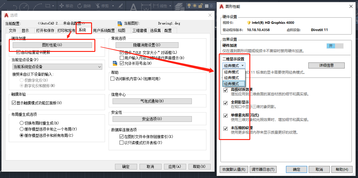Toggle hardware acceleration (硬件加速) switch
This screenshot has width=358, height=178.
click(x=335, y=46)
